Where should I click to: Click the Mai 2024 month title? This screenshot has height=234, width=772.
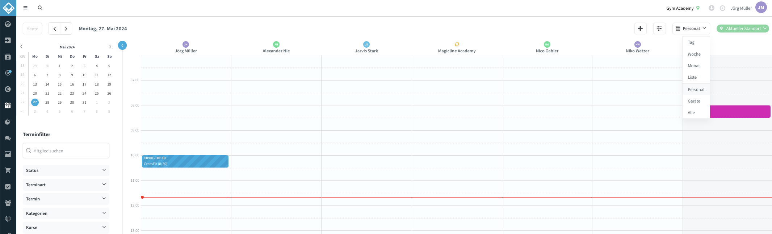tap(67, 47)
